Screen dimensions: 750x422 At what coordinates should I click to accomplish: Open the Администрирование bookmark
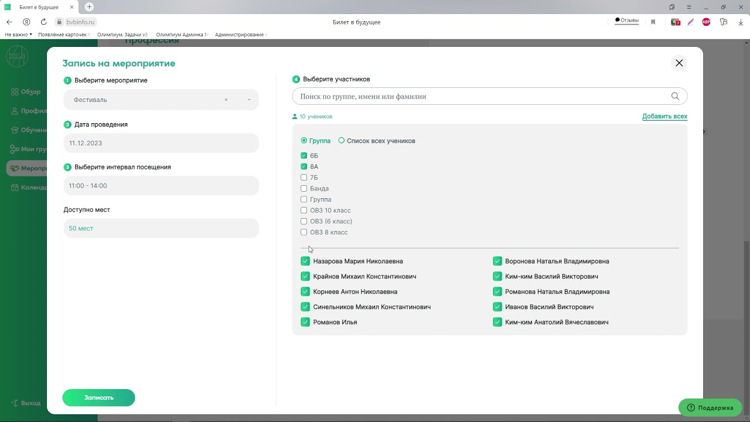[241, 35]
